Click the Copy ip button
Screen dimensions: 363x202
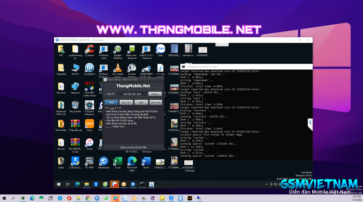[155, 94]
